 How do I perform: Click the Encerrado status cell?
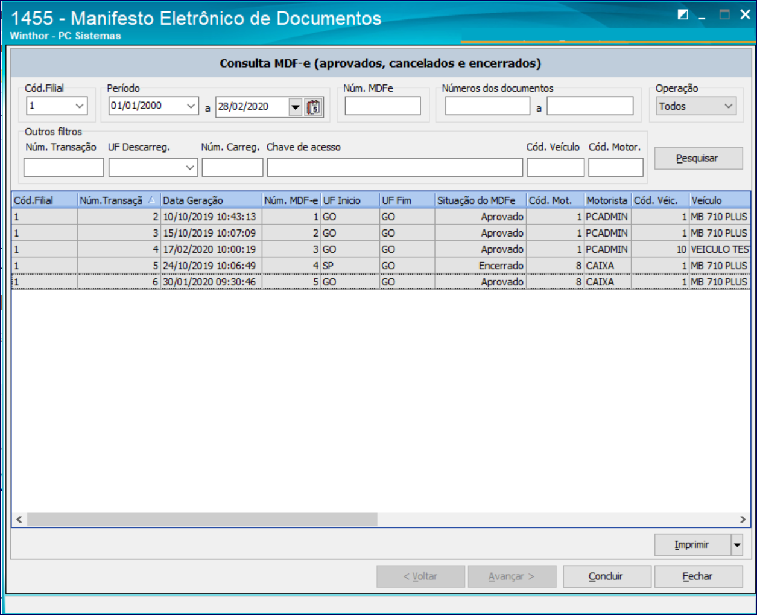point(481,266)
